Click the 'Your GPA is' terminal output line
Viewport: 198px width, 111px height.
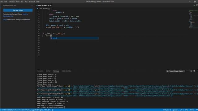click(50, 105)
